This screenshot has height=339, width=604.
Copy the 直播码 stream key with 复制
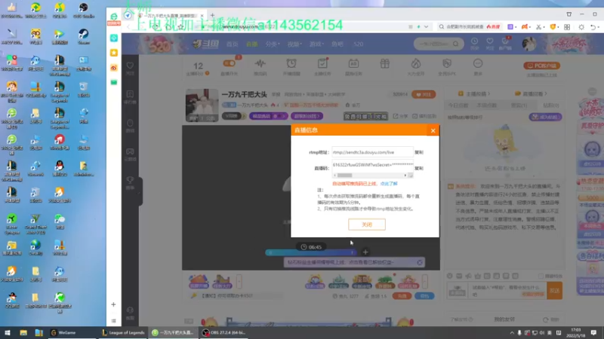coord(419,168)
